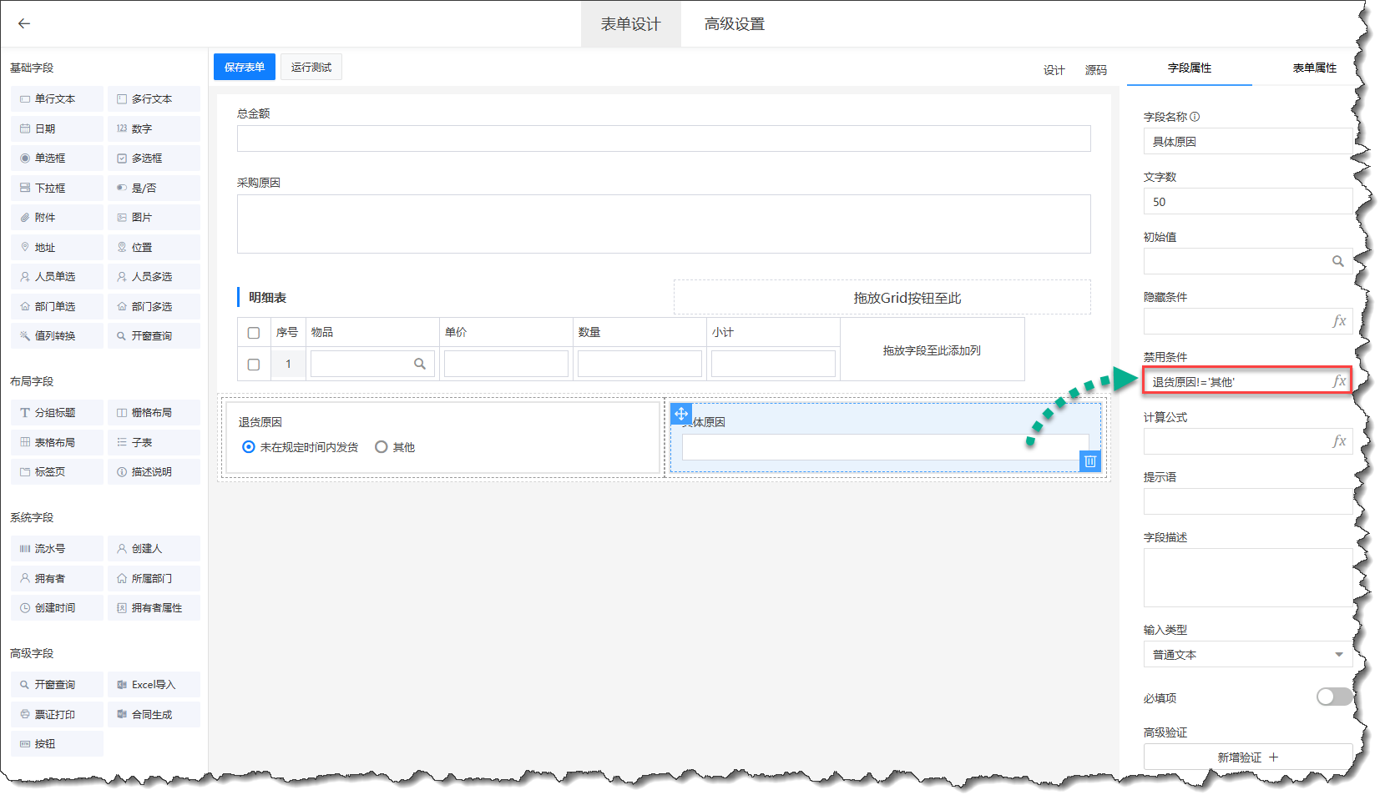Screen dimensions: 1390x805
Task: Open fx formula editor for 隐藏条件
Action: tap(1339, 321)
